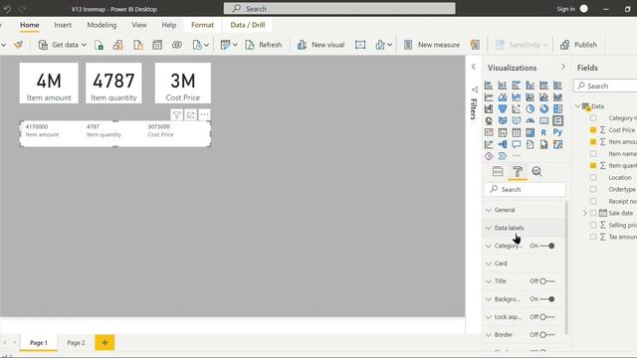
Task: Select the map globe visual
Action: [x=489, y=120]
